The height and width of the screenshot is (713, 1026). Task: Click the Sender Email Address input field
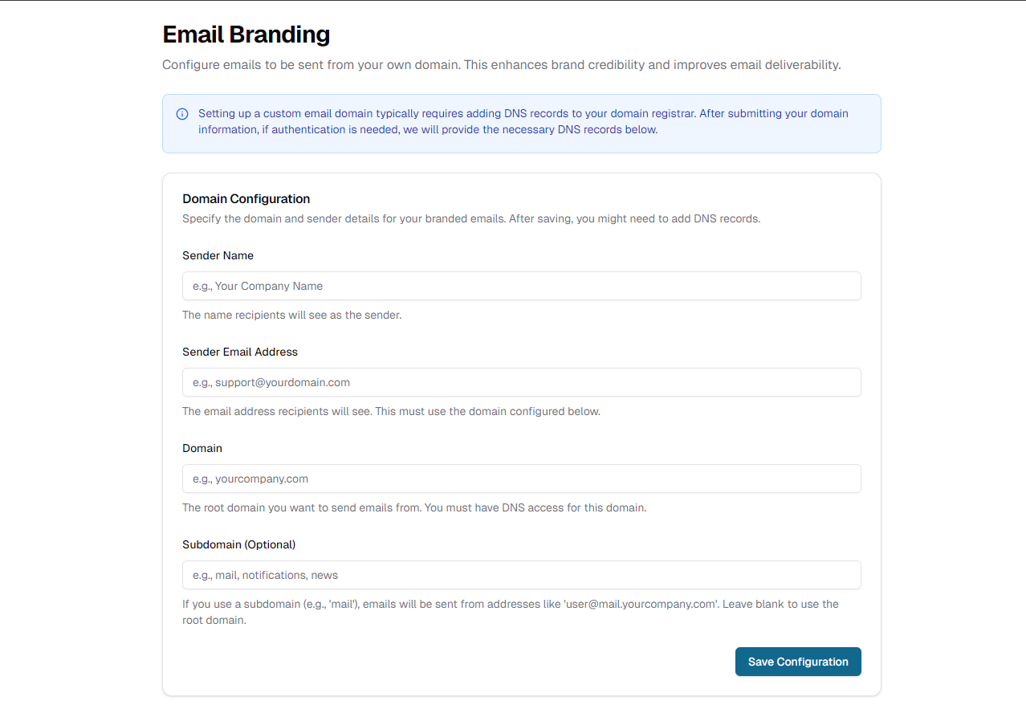click(521, 382)
